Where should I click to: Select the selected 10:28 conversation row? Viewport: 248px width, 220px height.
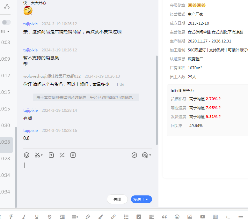(x=6, y=145)
